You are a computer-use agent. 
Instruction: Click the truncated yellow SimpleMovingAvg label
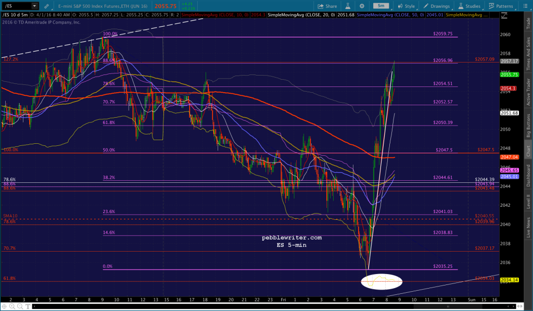[x=466, y=15]
